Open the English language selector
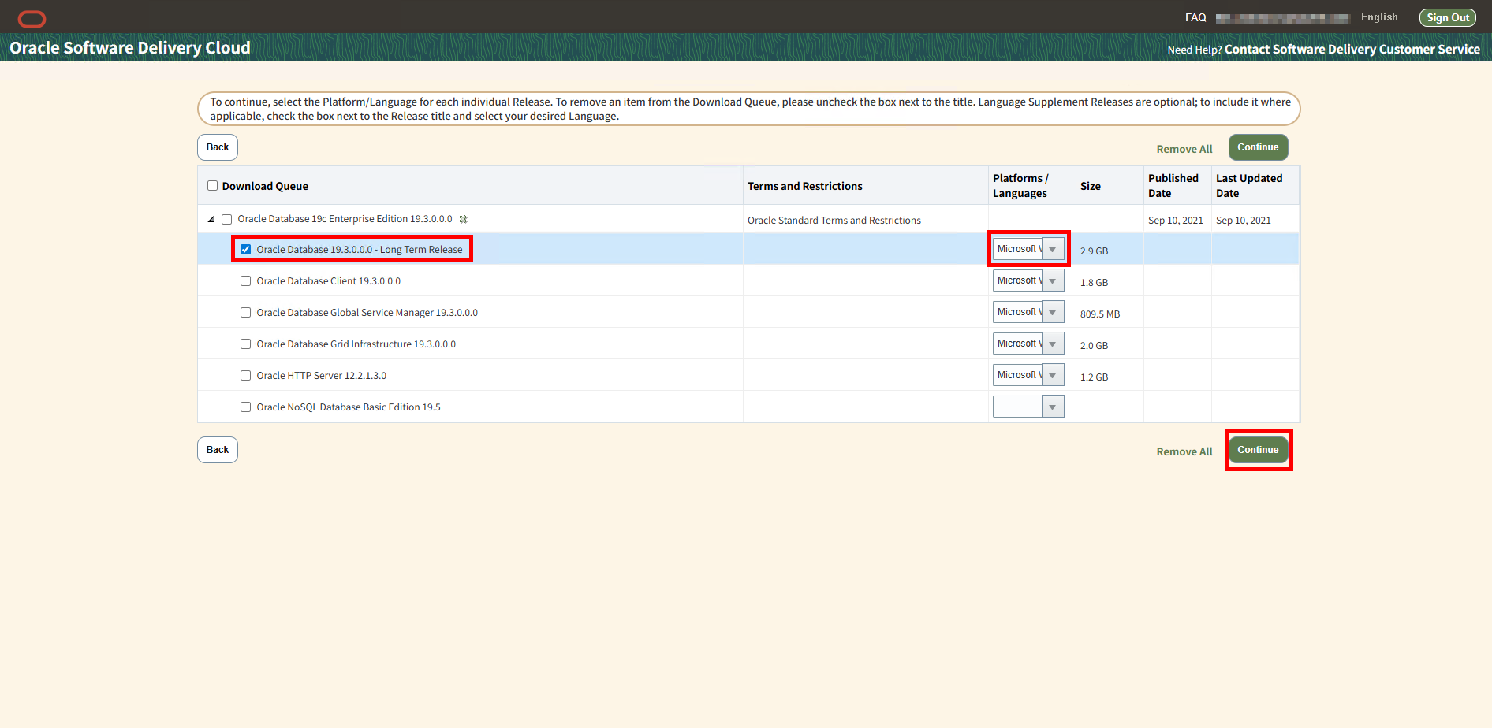The image size is (1492, 728). pyautogui.click(x=1379, y=17)
